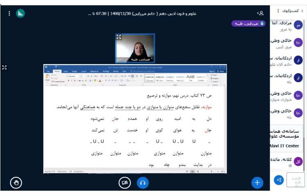The image size is (307, 196).
Task: Click the Word Save icon in shared screen
Action: click(x=46, y=67)
